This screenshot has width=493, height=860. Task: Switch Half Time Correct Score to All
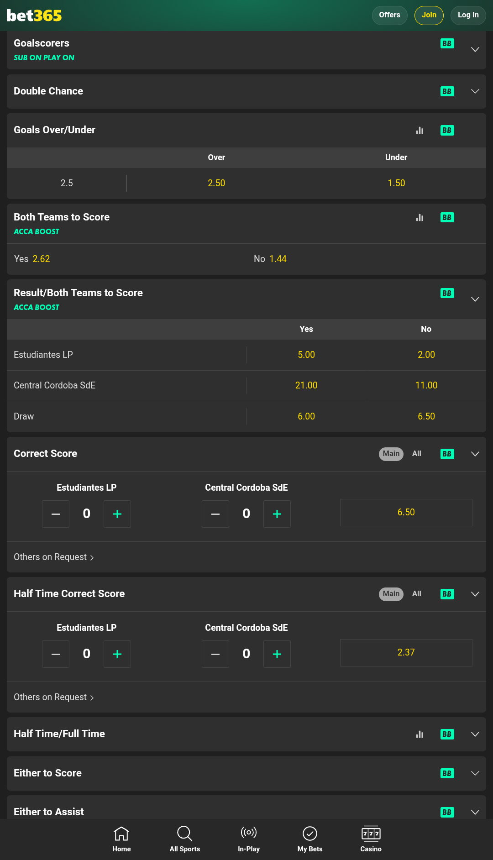[417, 594]
